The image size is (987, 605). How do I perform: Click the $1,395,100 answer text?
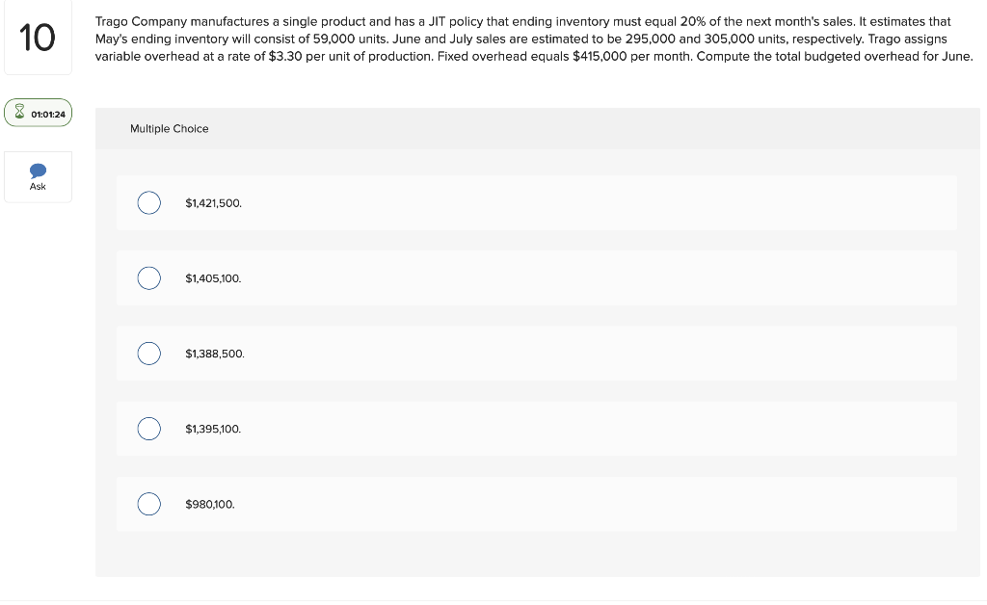point(213,429)
